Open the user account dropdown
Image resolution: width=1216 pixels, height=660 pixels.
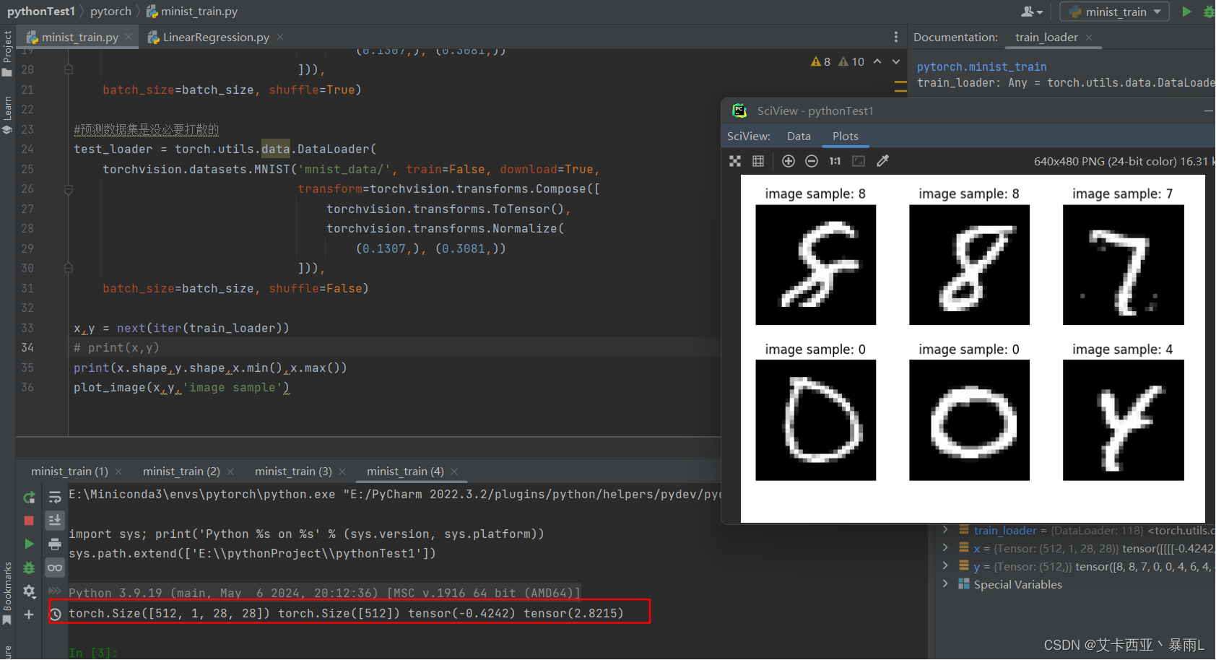[1033, 12]
